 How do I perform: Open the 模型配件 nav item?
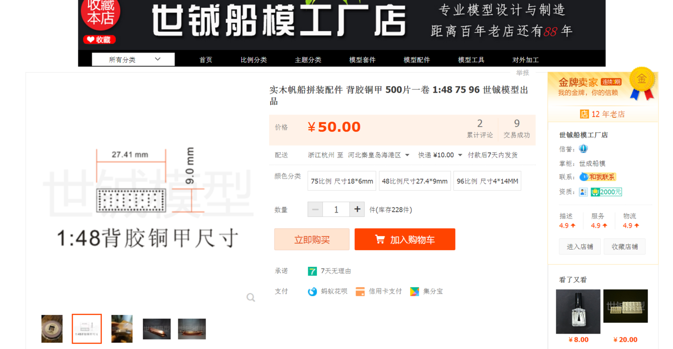[x=417, y=60]
